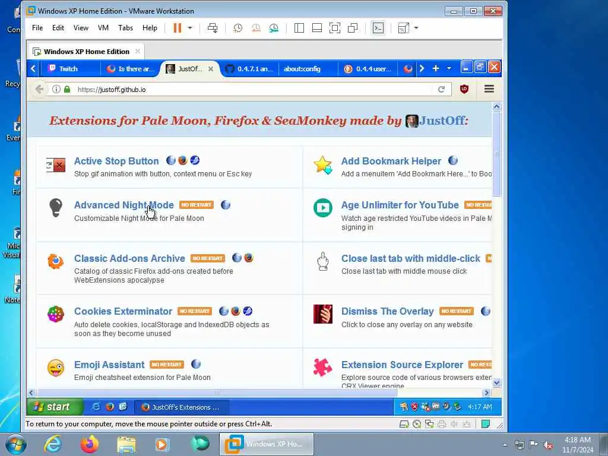Viewport: 608px width, 456px height.
Task: Open the Close last tab with middle-click link
Action: pyautogui.click(x=411, y=258)
